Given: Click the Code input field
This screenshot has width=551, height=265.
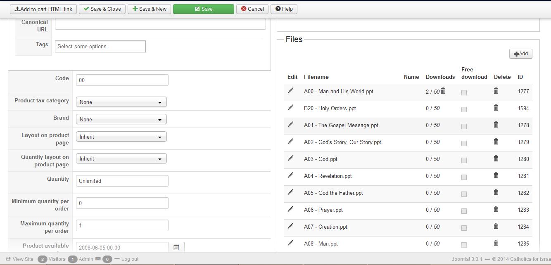Looking at the screenshot, I should click(122, 80).
